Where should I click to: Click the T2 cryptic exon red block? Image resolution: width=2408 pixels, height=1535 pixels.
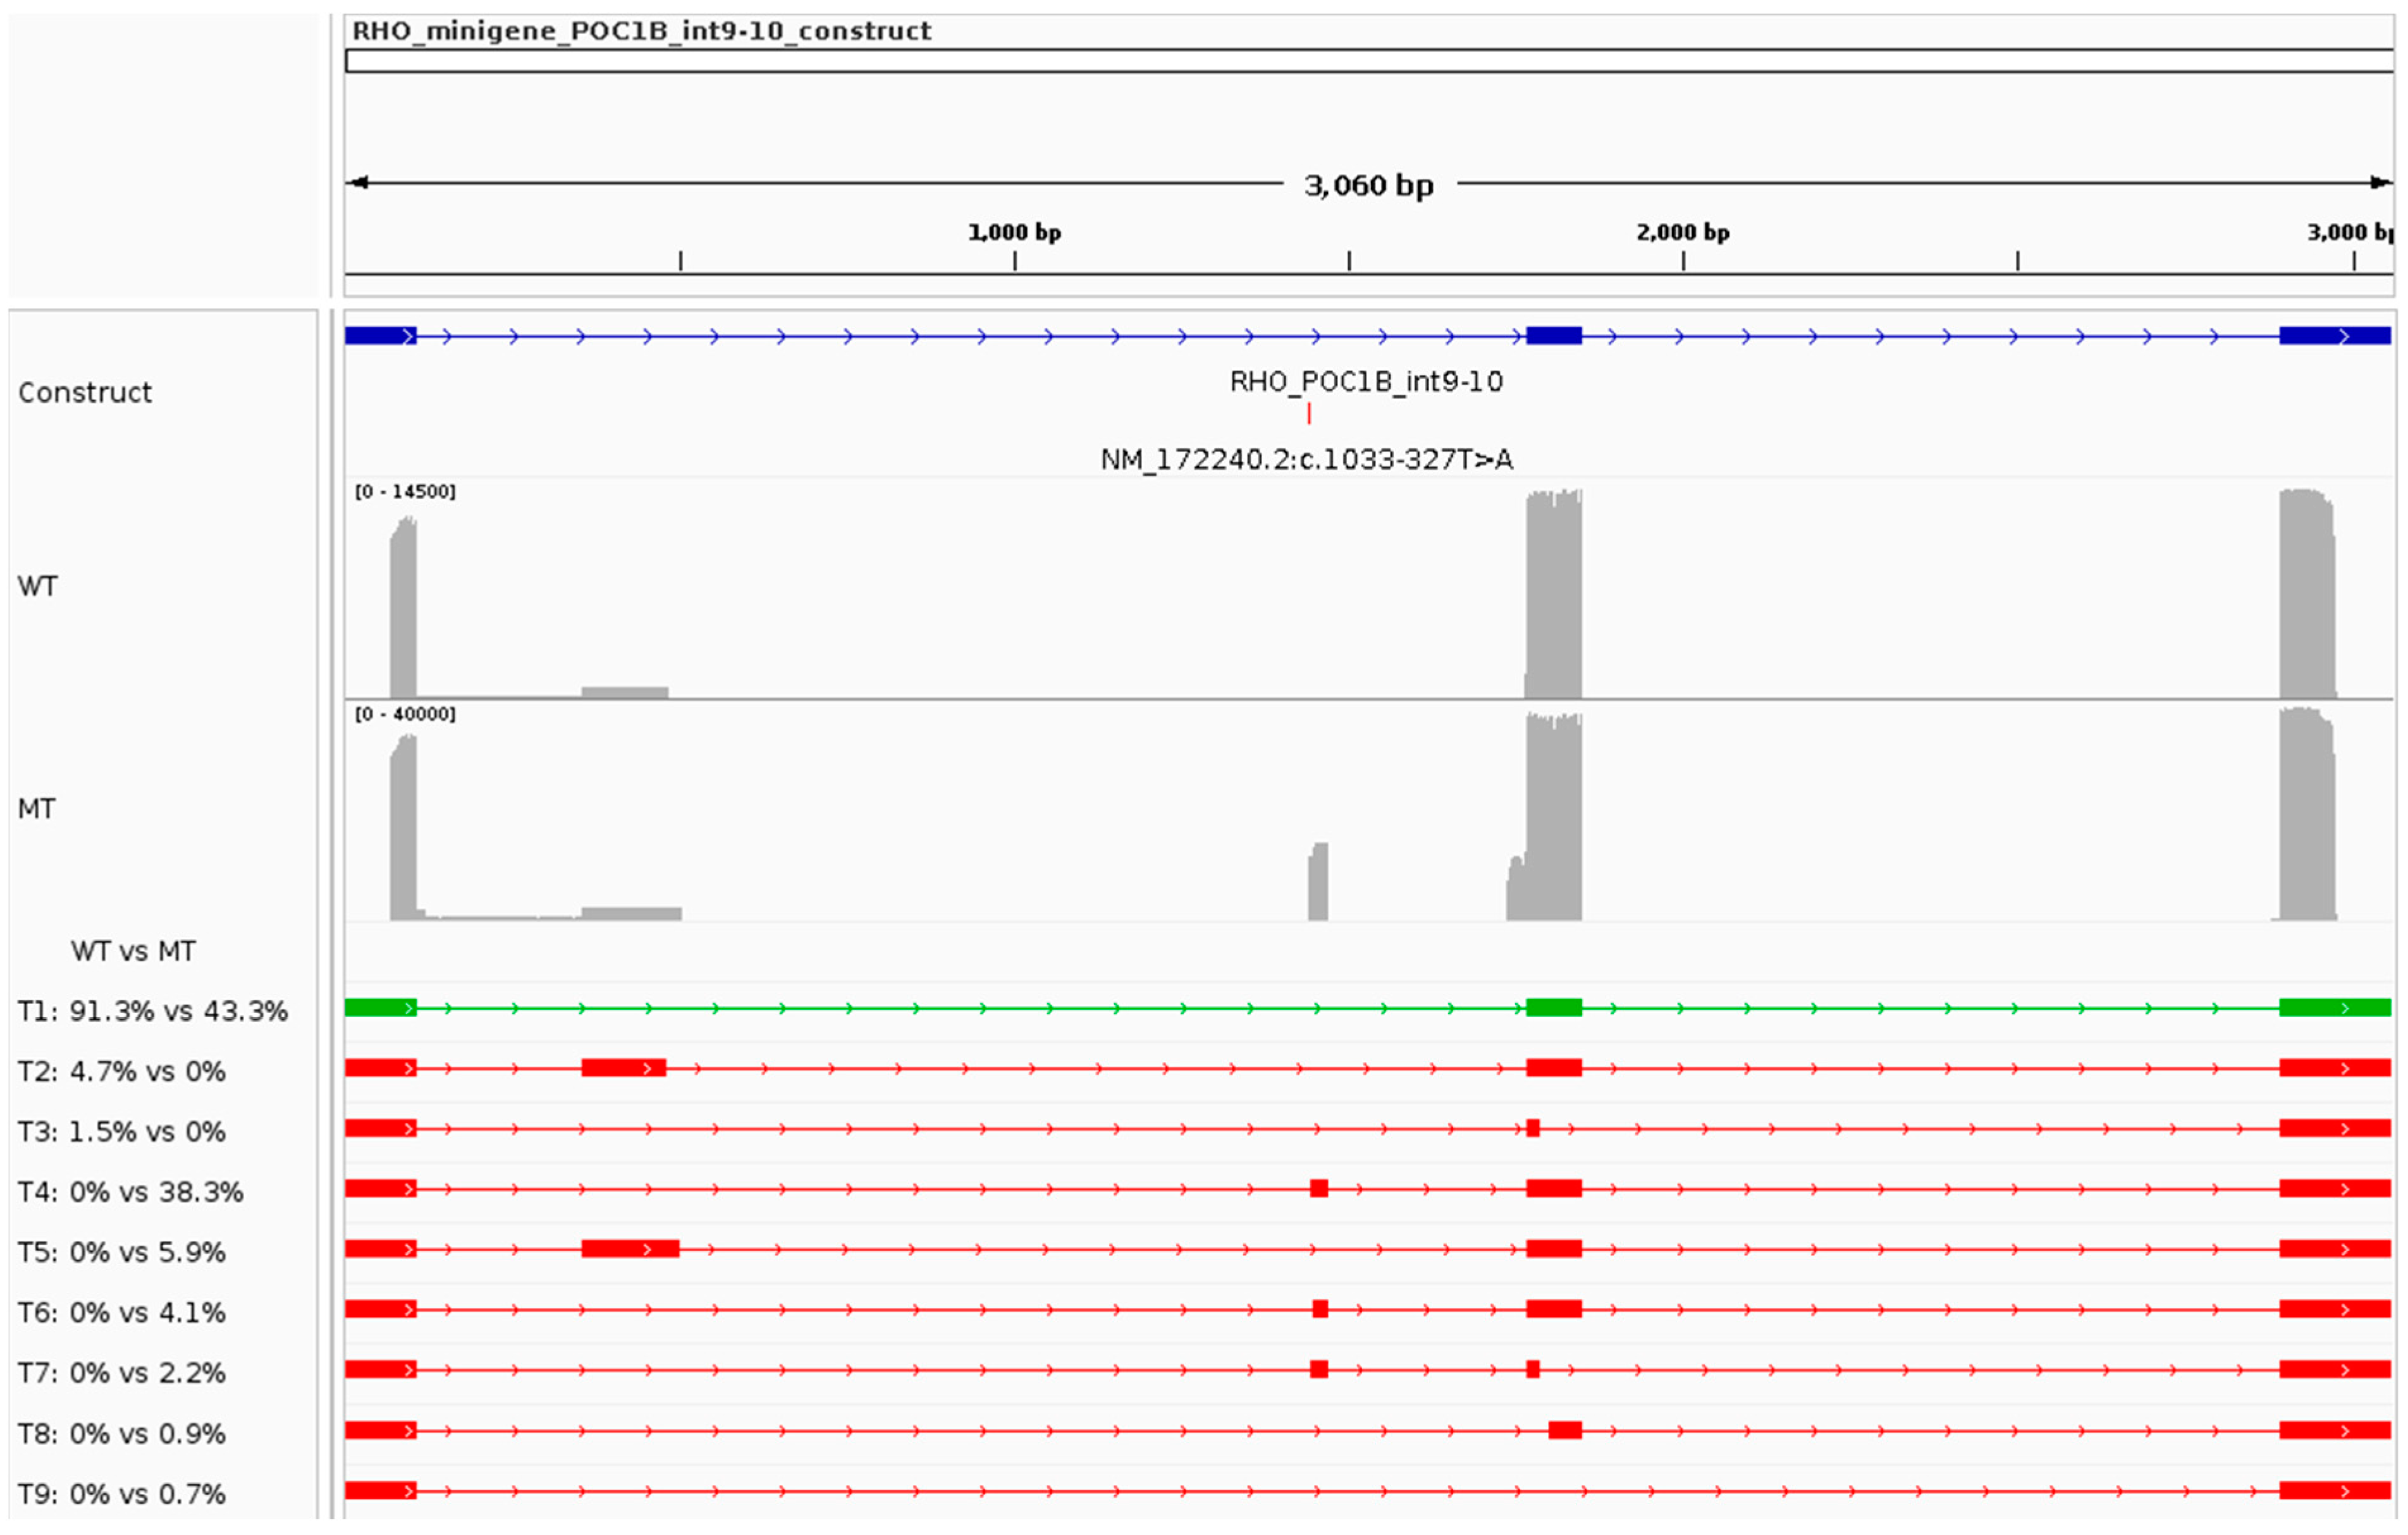[x=623, y=1068]
